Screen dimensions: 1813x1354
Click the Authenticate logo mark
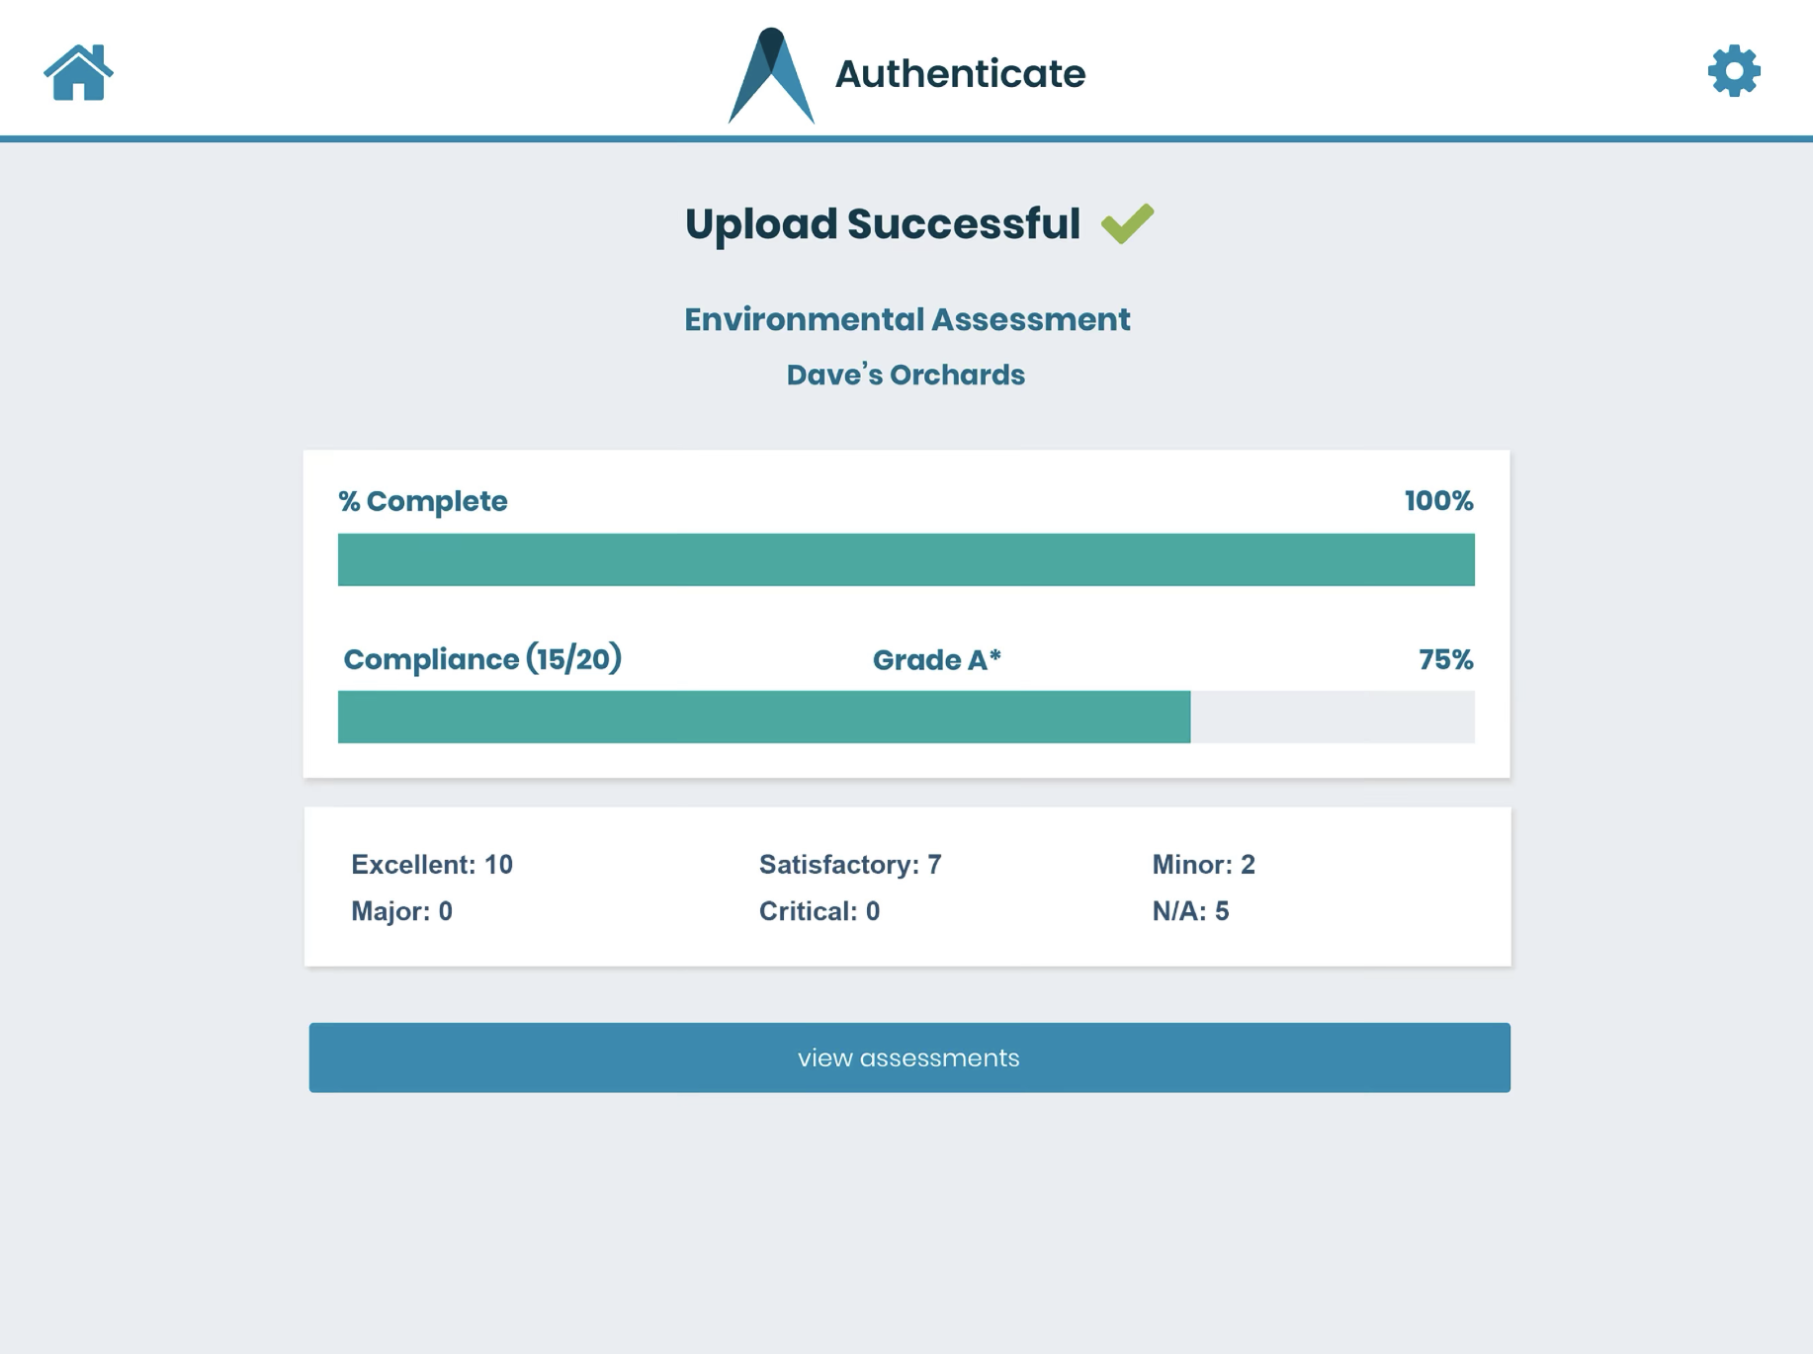click(771, 76)
